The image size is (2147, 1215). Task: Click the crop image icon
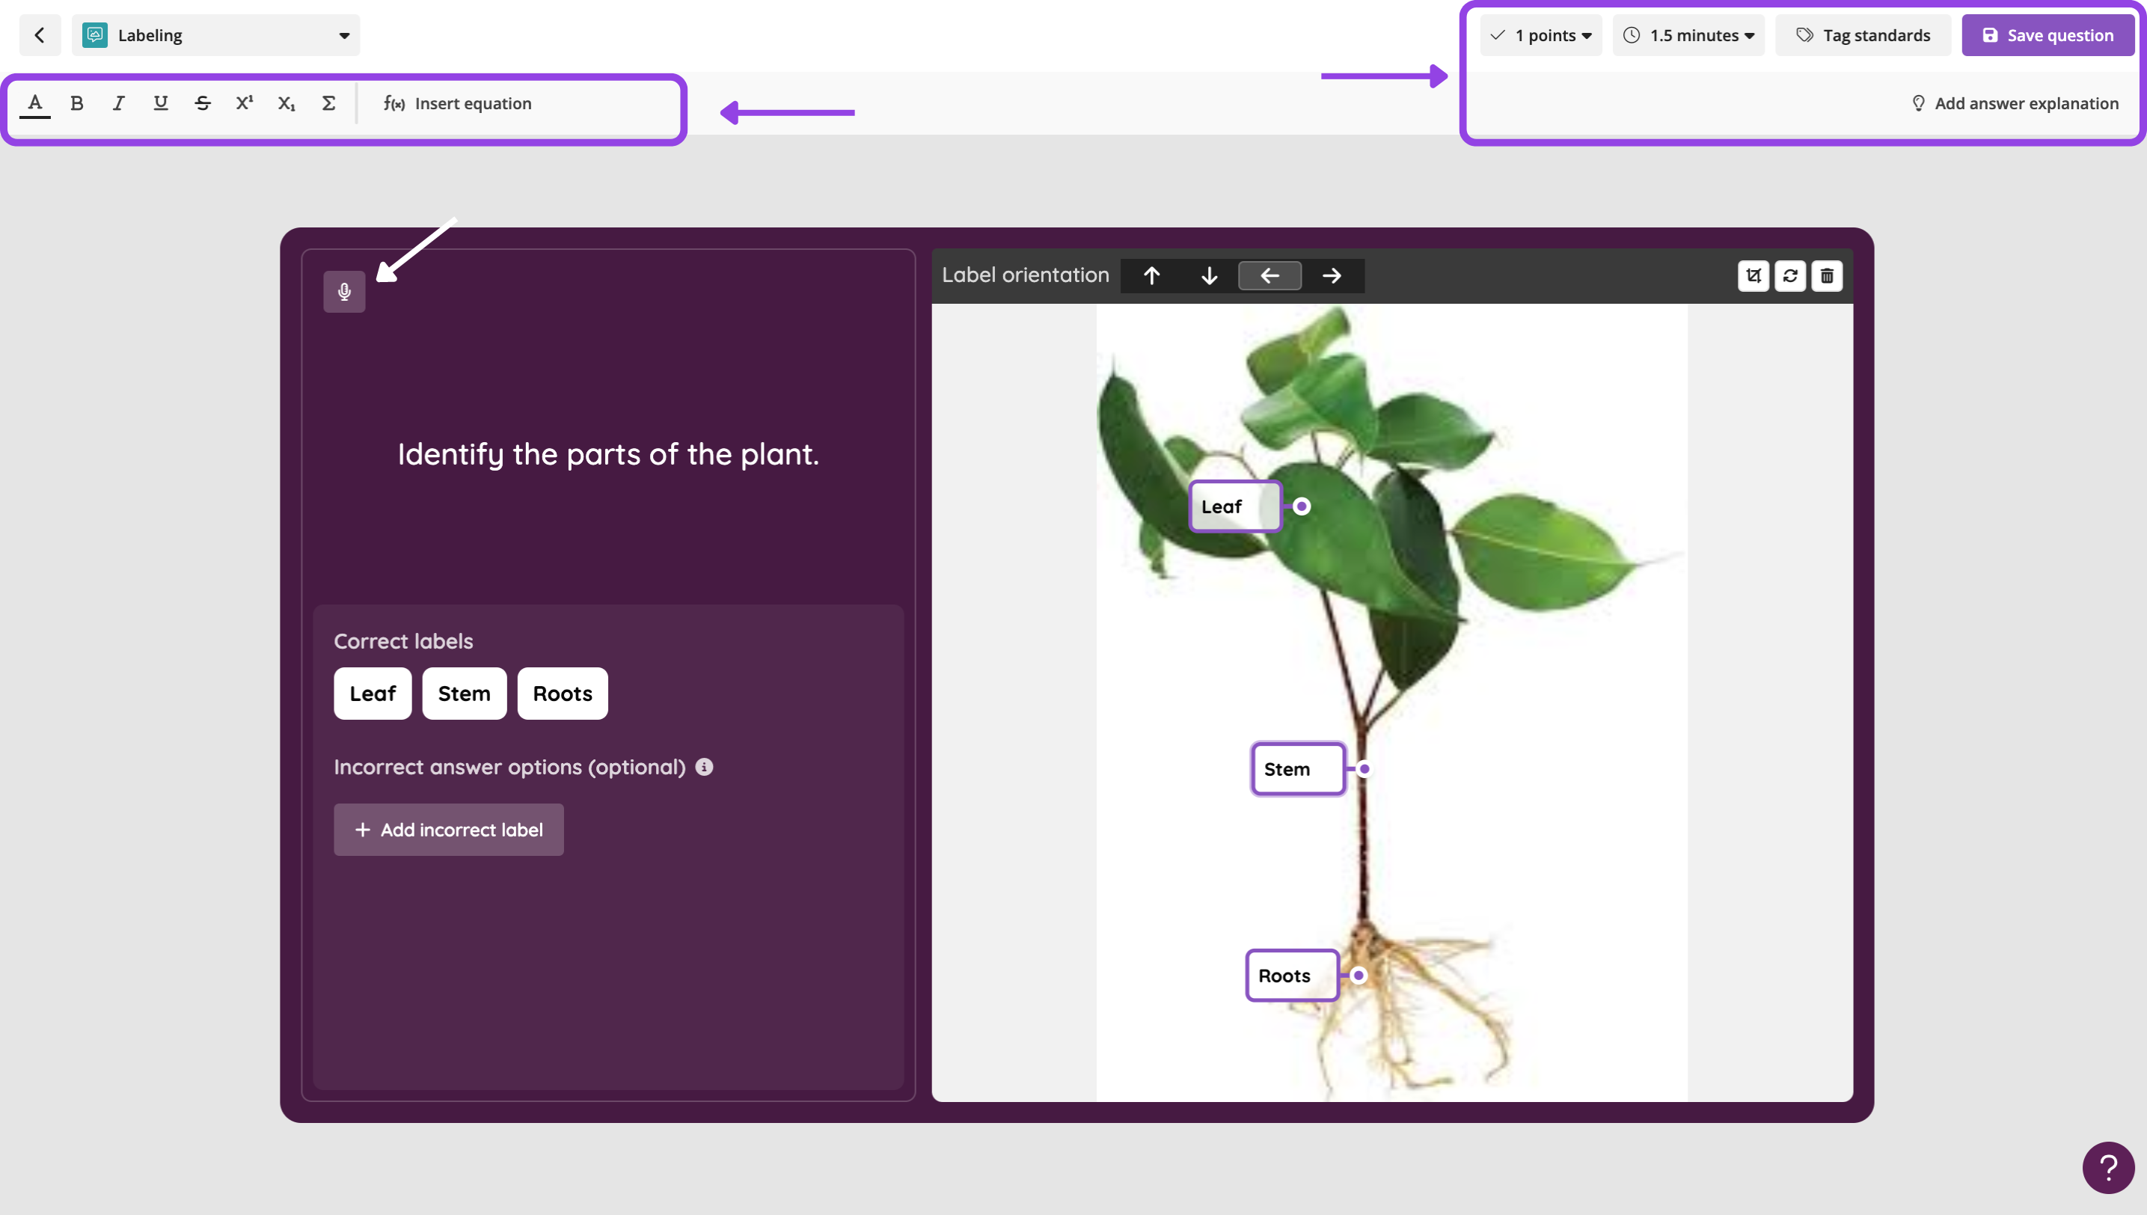1754,275
